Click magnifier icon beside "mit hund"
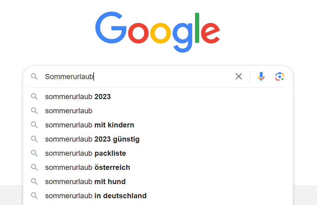The height and width of the screenshot is (205, 317). [x=34, y=182]
